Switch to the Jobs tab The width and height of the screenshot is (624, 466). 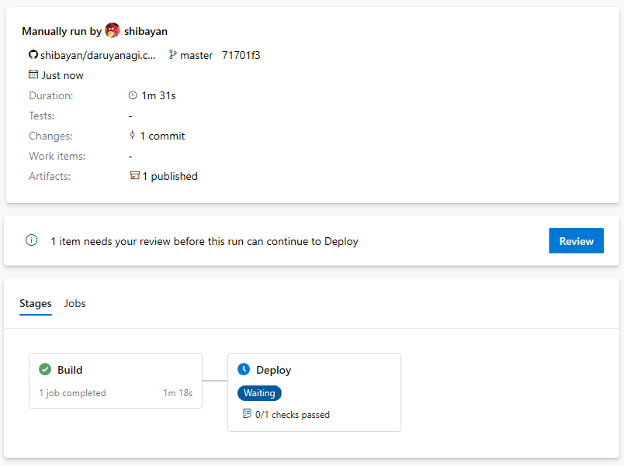pyautogui.click(x=75, y=303)
